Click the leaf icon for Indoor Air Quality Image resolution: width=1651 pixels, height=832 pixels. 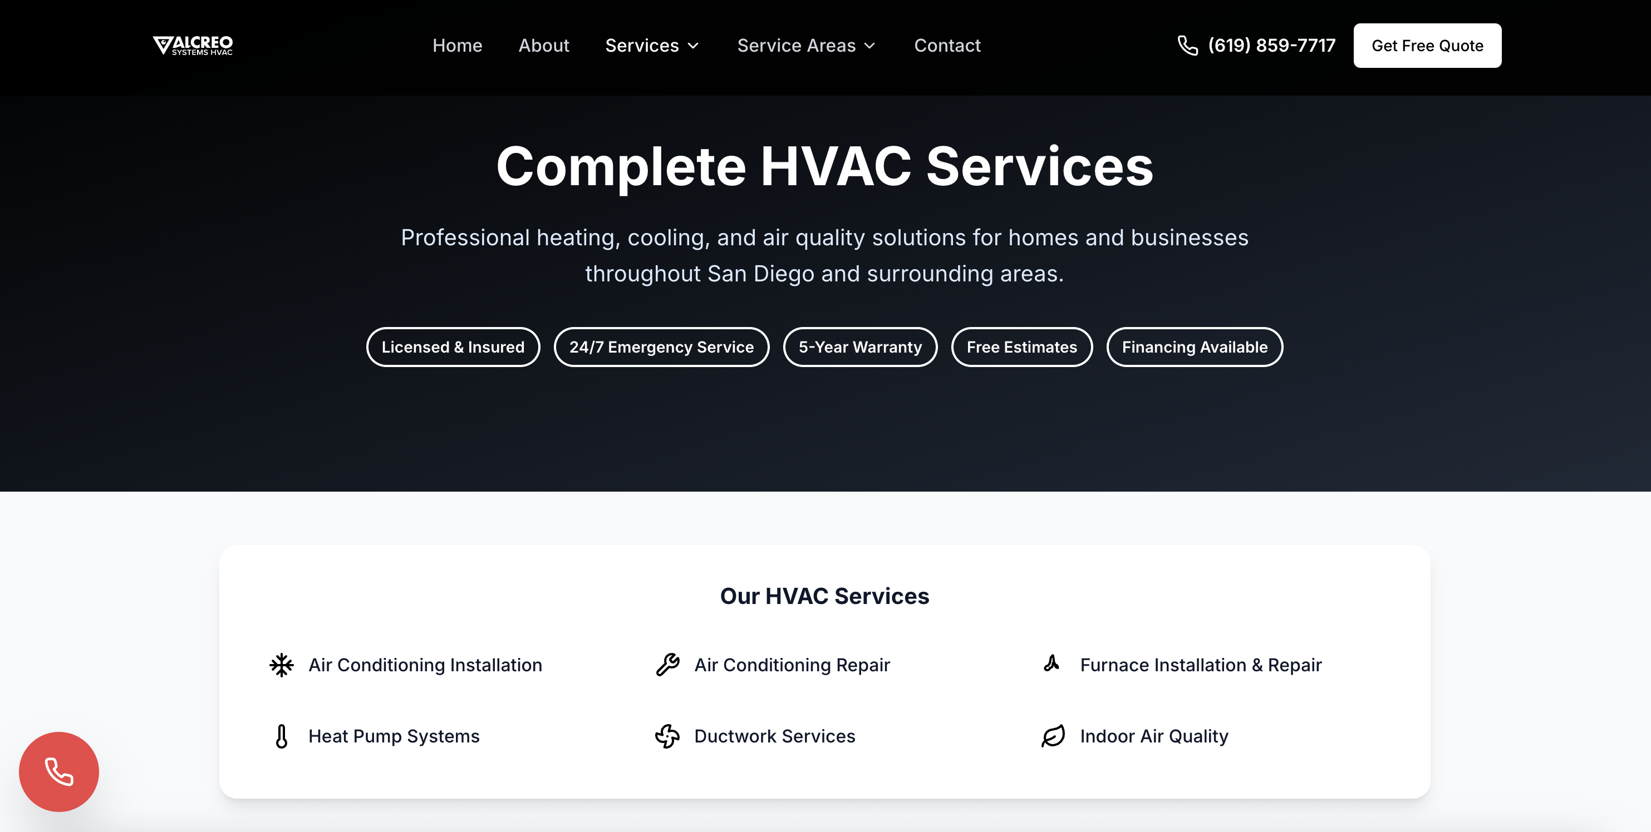pos(1053,736)
